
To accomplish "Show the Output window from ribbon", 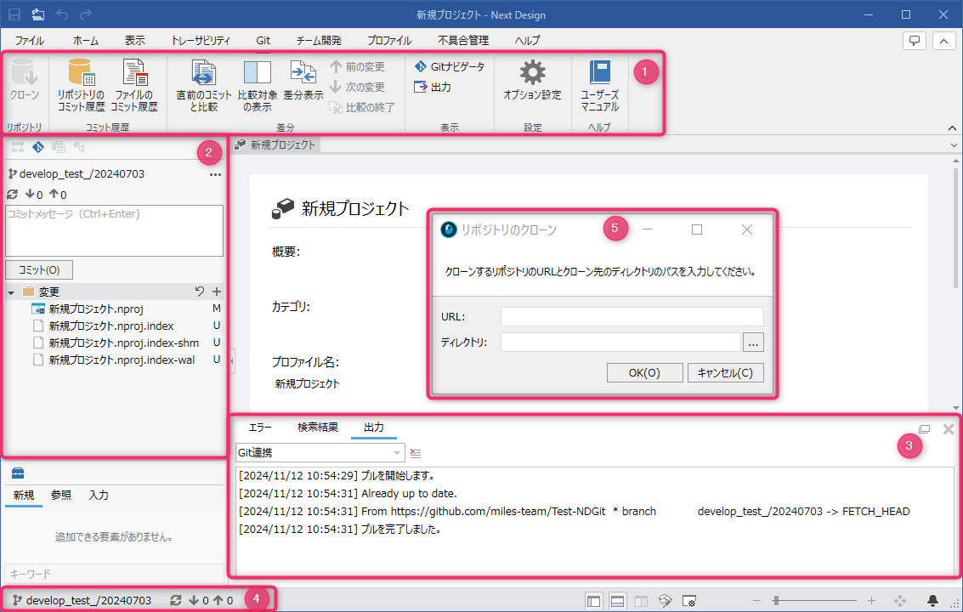I will coord(433,87).
